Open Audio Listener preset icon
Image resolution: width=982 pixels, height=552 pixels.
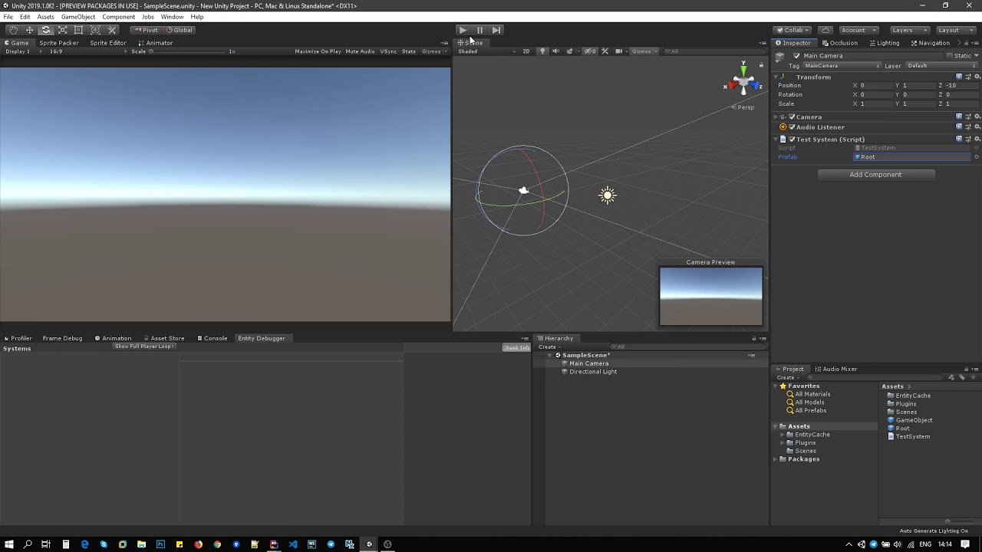click(968, 127)
